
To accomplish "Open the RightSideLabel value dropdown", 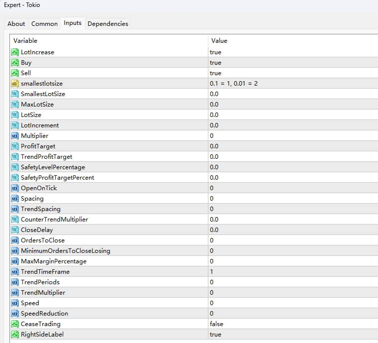I will click(x=215, y=335).
